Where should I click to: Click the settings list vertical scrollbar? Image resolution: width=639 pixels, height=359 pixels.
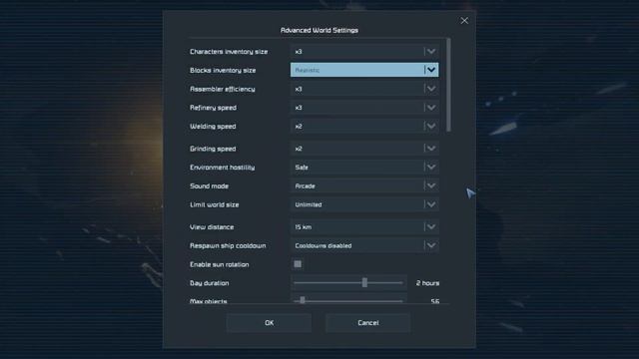coord(448,85)
